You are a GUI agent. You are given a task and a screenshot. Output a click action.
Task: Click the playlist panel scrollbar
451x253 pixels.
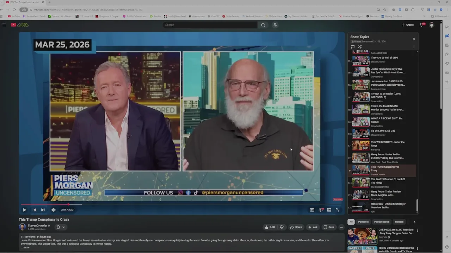[x=417, y=206]
